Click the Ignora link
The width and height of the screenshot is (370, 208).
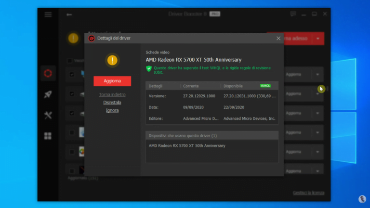(112, 110)
